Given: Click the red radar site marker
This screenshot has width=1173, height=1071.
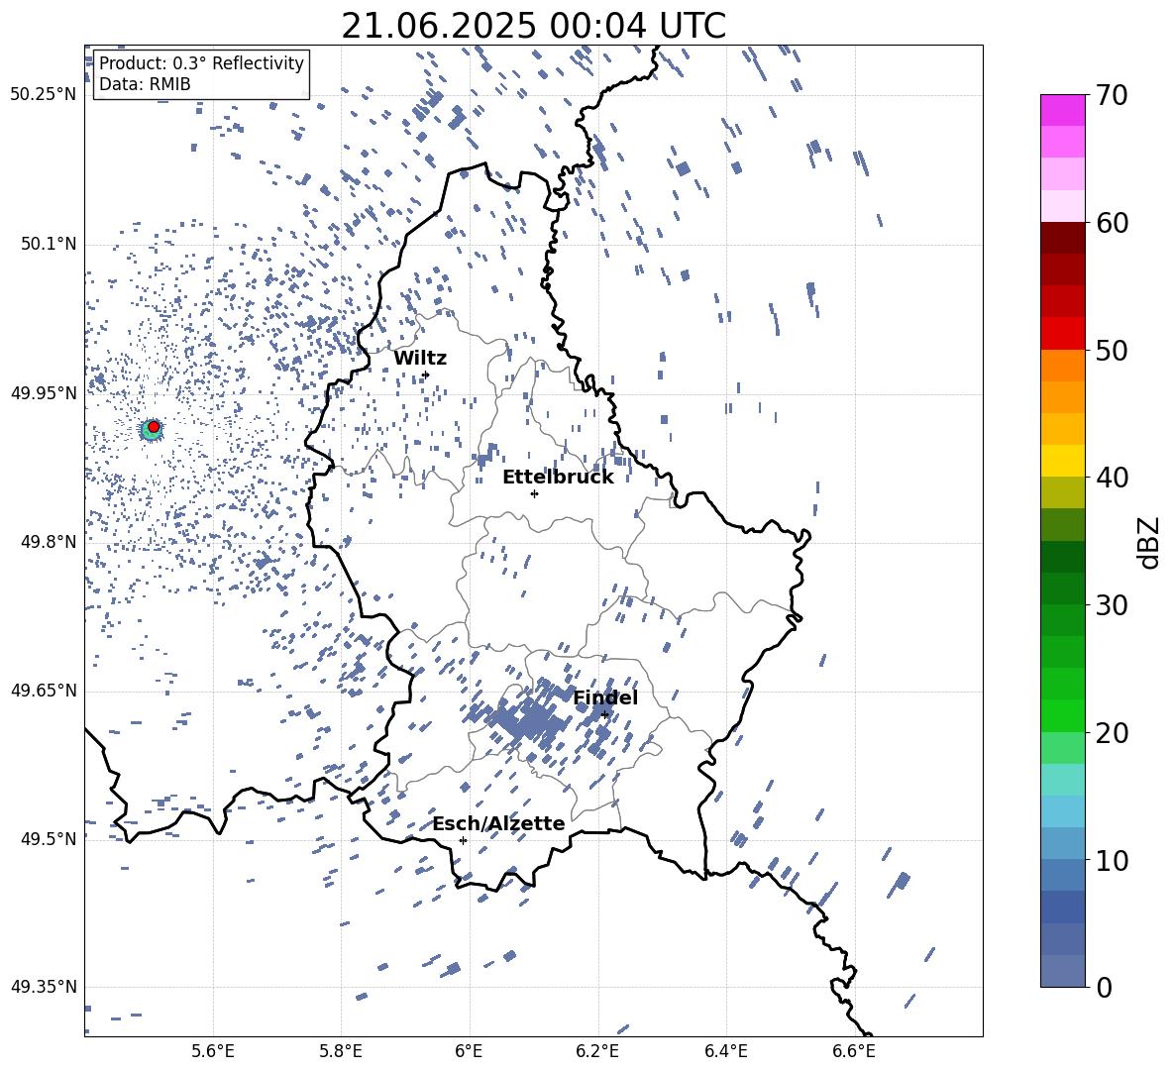Looking at the screenshot, I should pyautogui.click(x=154, y=426).
